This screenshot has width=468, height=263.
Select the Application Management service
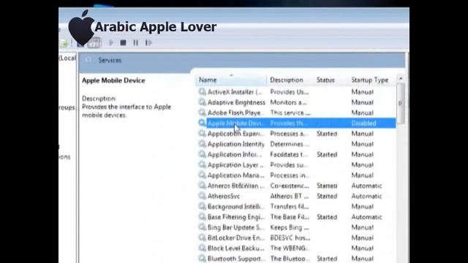296,175
